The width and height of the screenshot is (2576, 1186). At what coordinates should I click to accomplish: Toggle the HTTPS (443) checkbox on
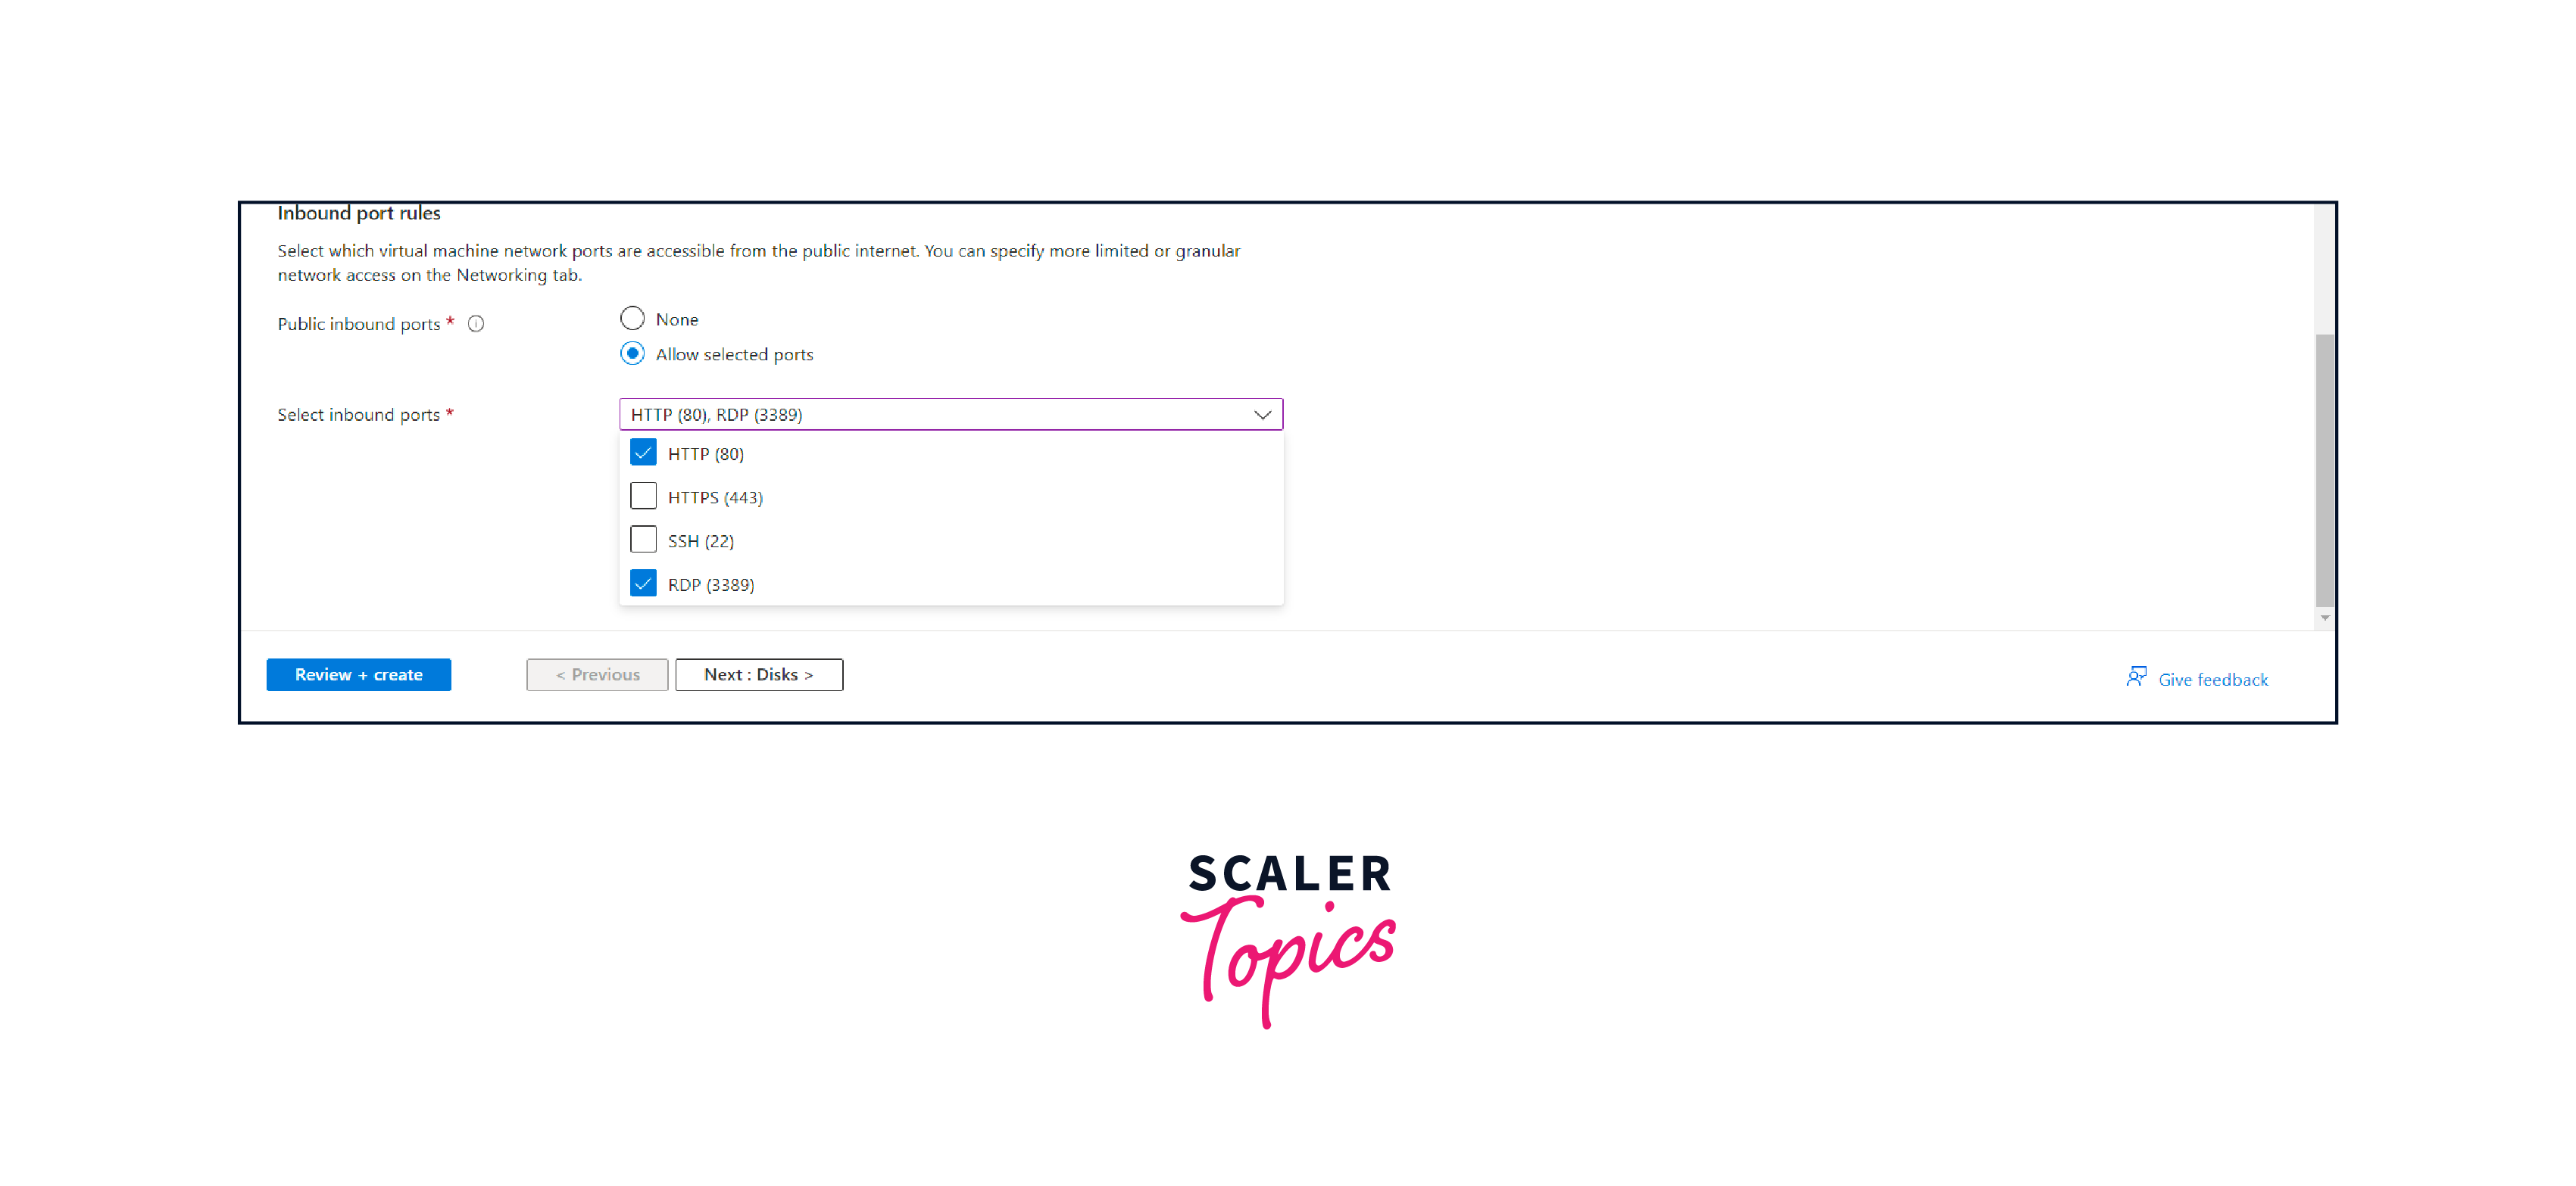(642, 496)
